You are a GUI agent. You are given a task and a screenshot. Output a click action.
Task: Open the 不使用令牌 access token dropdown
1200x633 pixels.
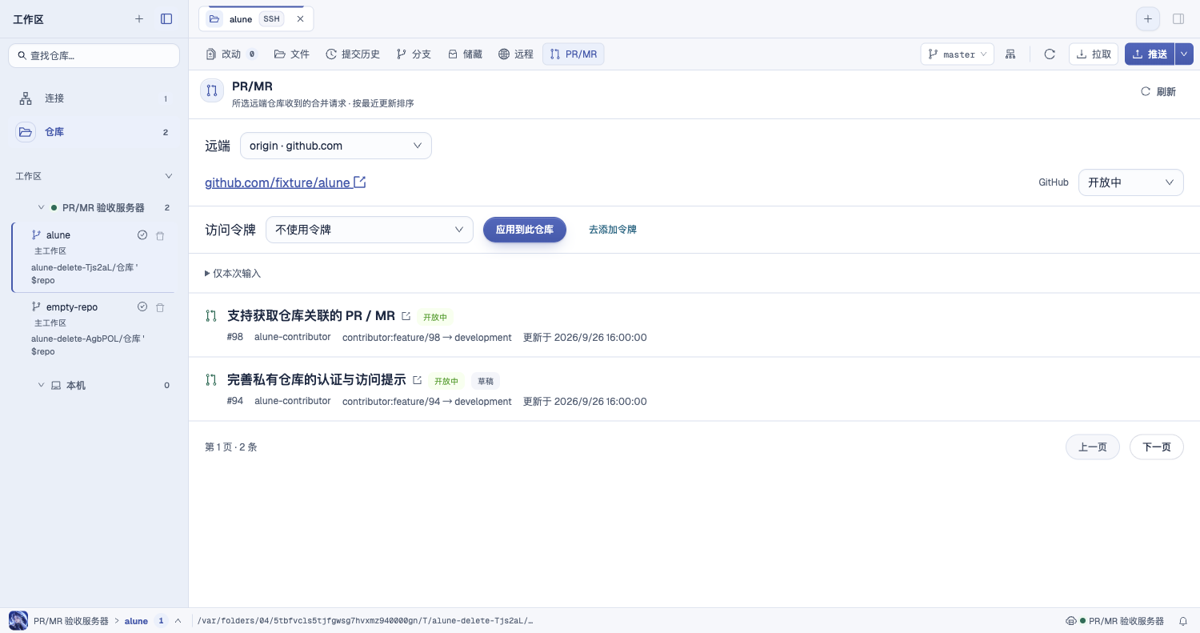point(370,230)
